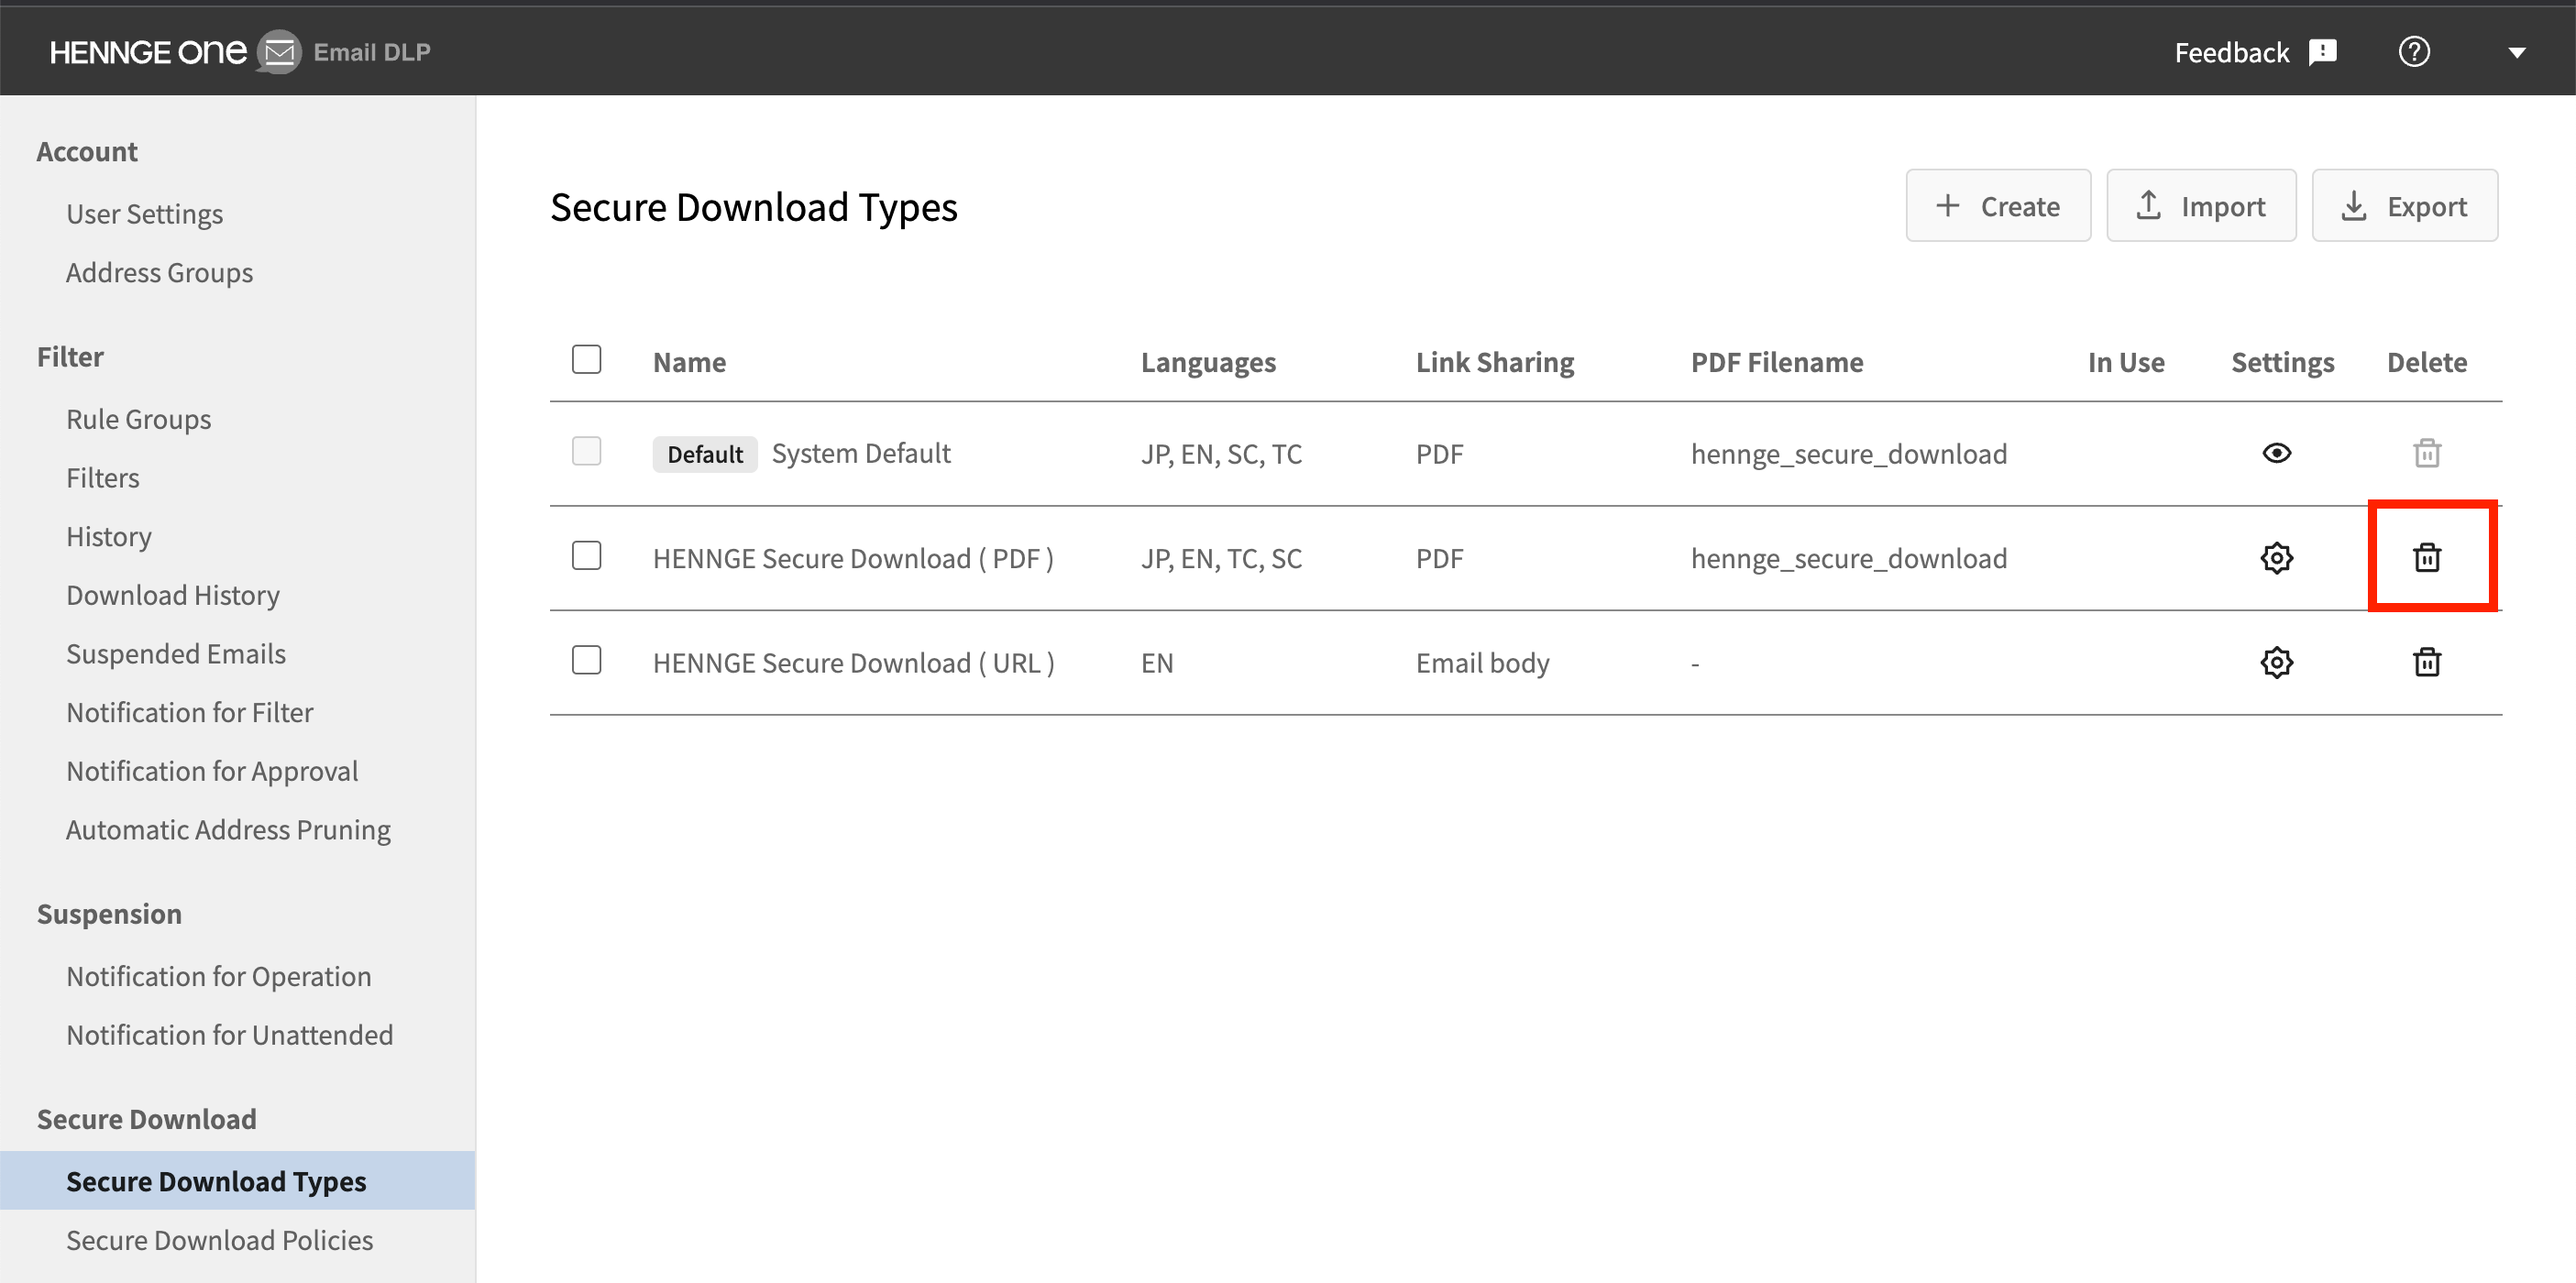Open settings gear for HENNGE Secure Download ( PDF )

click(x=2277, y=558)
